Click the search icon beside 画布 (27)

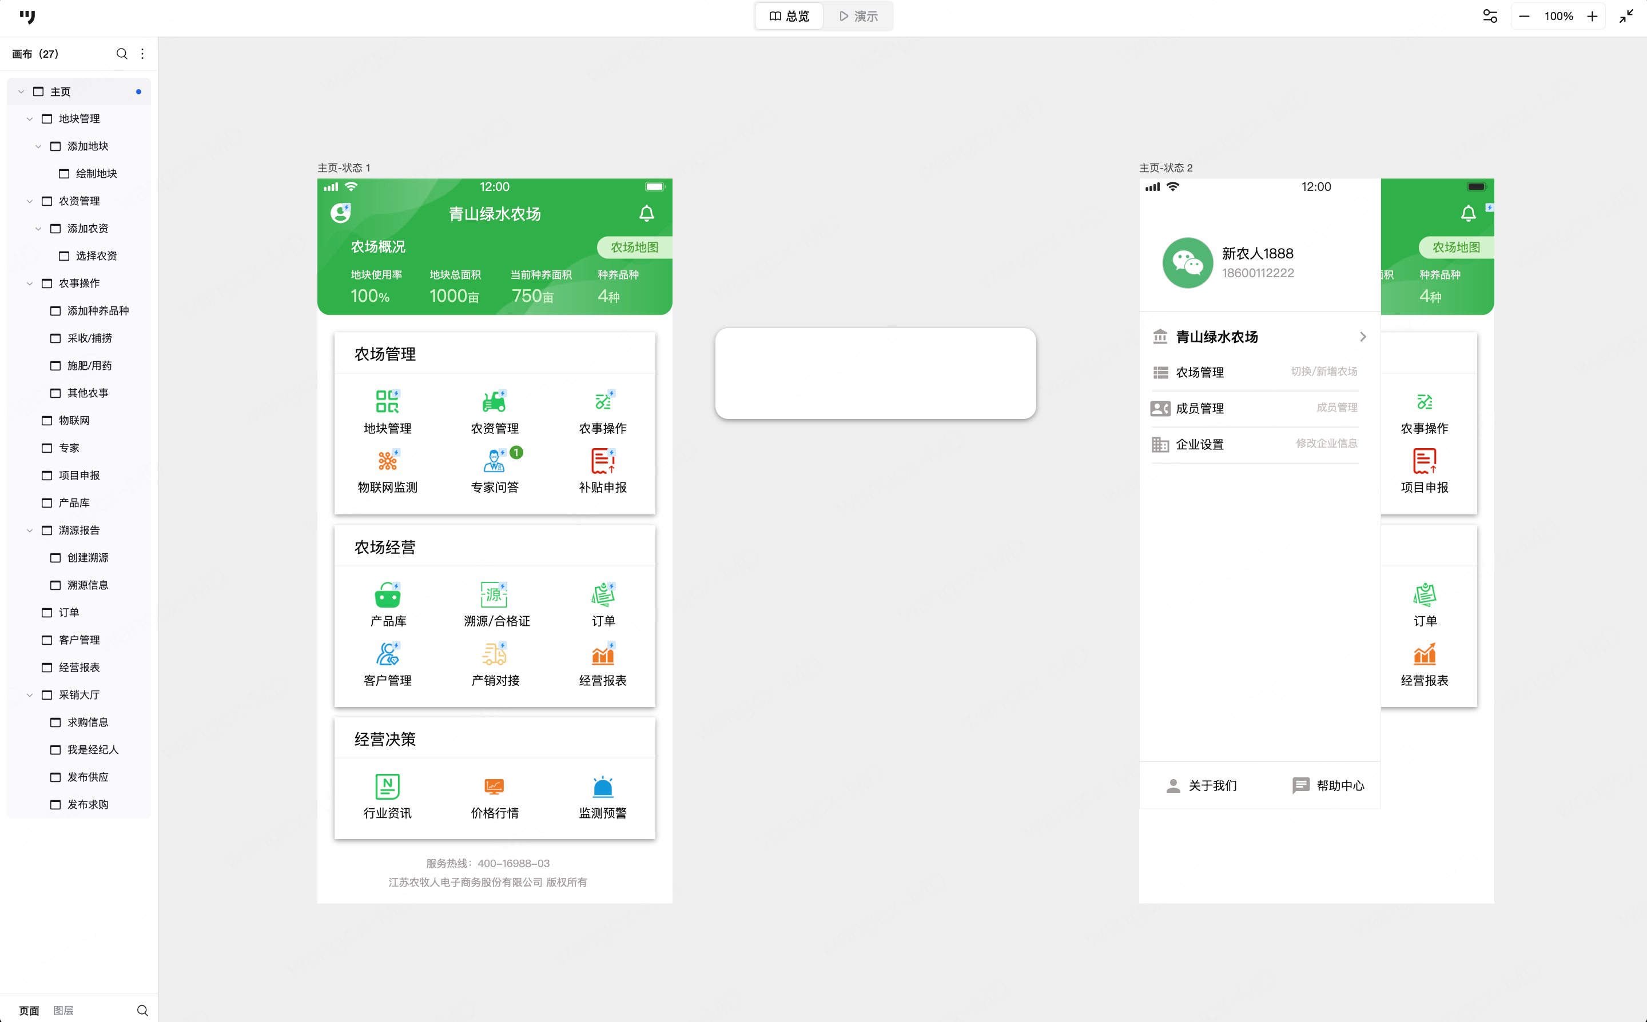click(122, 54)
